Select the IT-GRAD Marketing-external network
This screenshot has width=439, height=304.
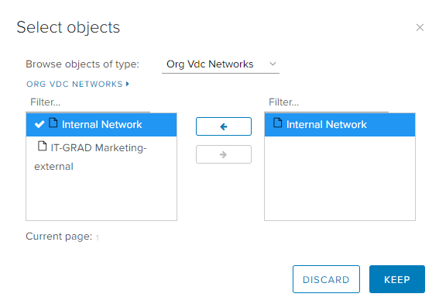pos(101,157)
